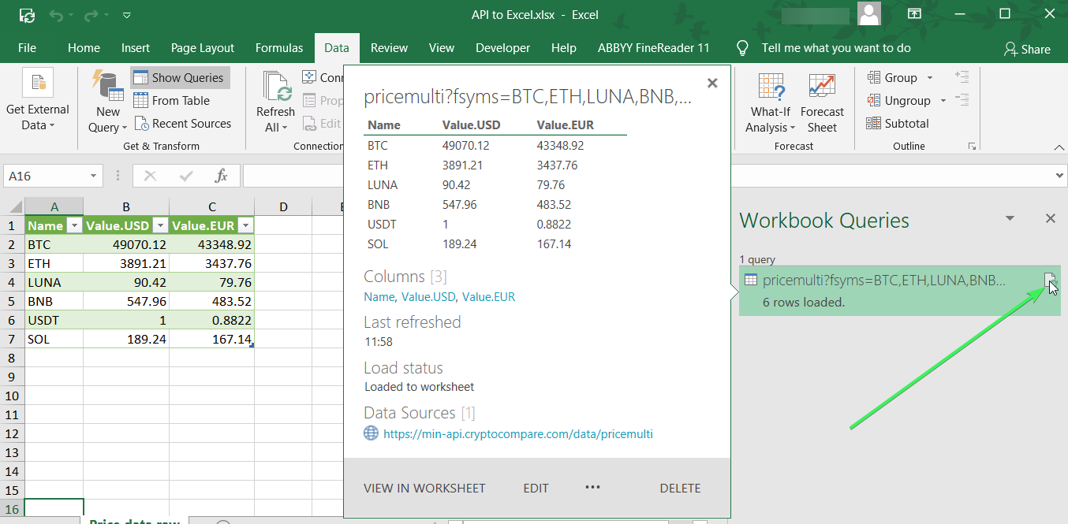Click the Redo arrow in quick access toolbar
The width and height of the screenshot is (1068, 524).
[91, 15]
